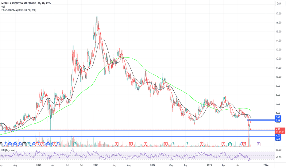The width and height of the screenshot is (286, 168).
Task: Click the Metalla Royalty & Streaming symbol title
Action: tap(26, 3)
